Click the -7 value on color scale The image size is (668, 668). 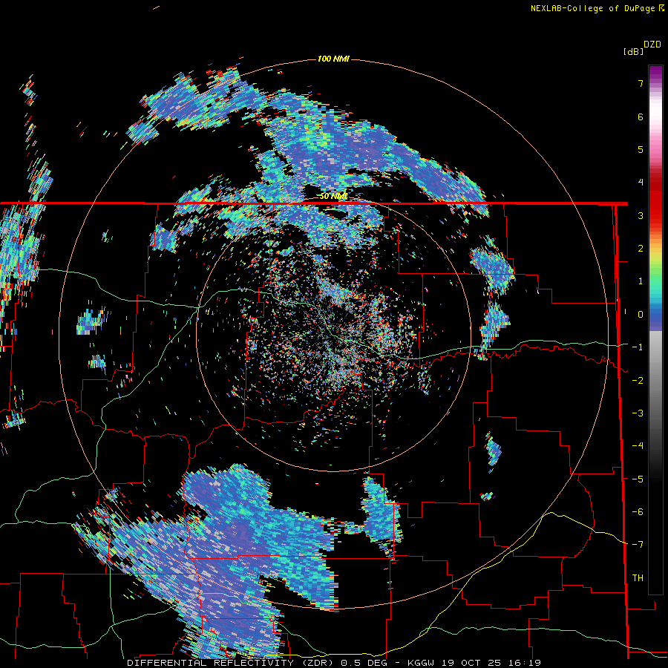[638, 545]
